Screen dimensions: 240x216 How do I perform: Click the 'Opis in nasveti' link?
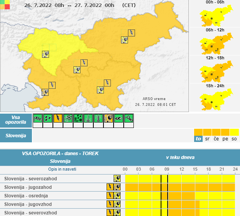click(x=62, y=169)
